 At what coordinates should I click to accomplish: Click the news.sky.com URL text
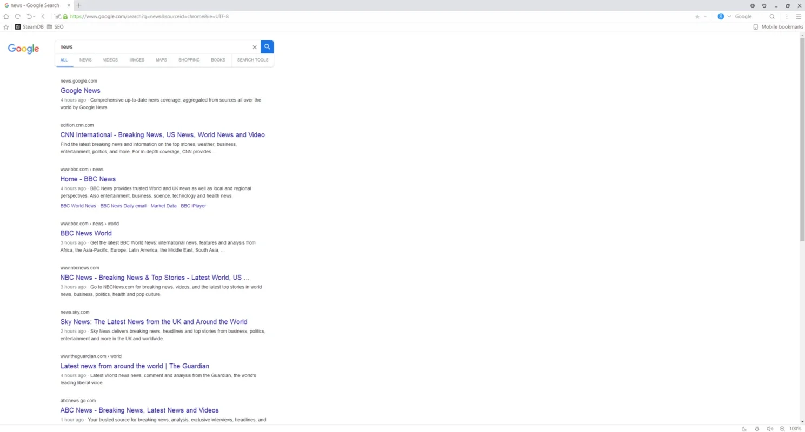pyautogui.click(x=75, y=312)
